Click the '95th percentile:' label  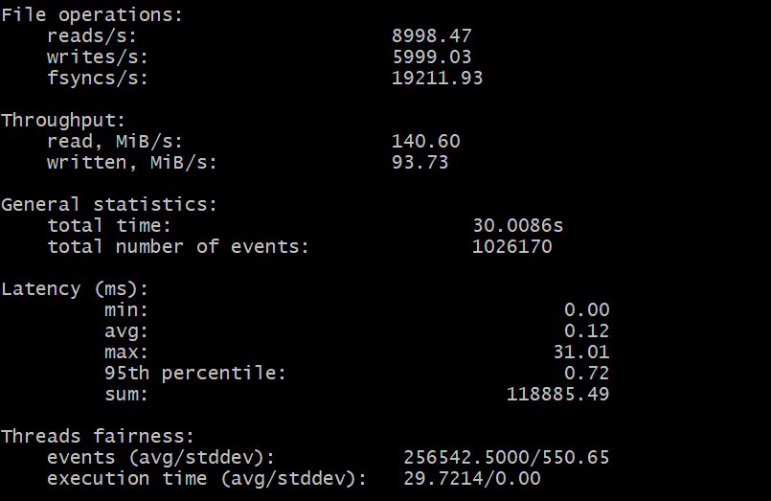(194, 374)
